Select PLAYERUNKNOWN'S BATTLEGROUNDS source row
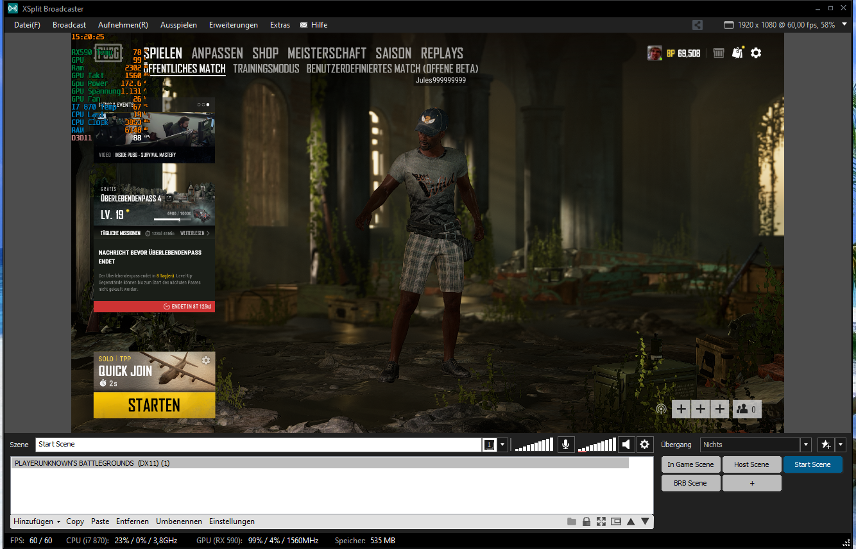 [x=320, y=463]
